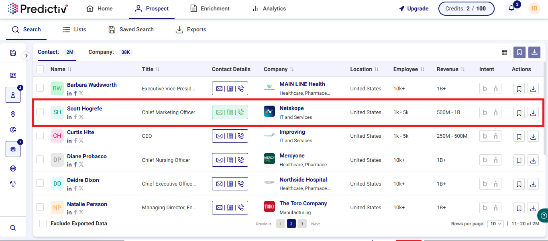Check Scott Hogrefe's row checkbox

(40, 111)
